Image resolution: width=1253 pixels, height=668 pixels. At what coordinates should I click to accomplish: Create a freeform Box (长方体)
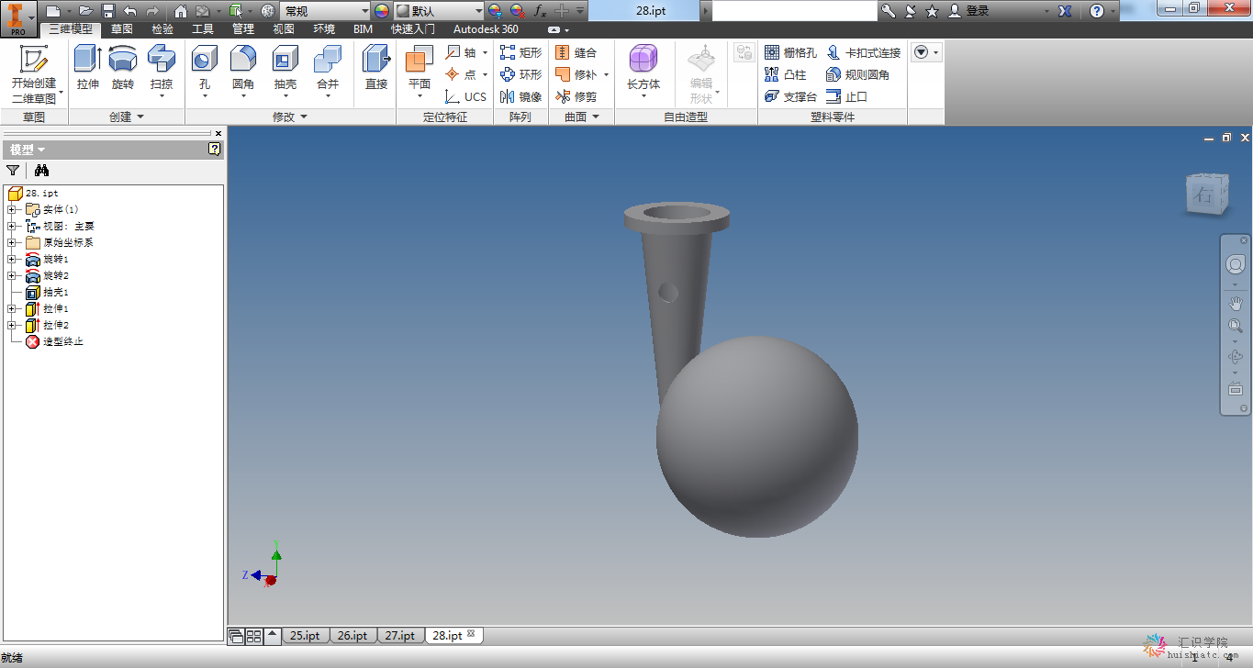643,72
